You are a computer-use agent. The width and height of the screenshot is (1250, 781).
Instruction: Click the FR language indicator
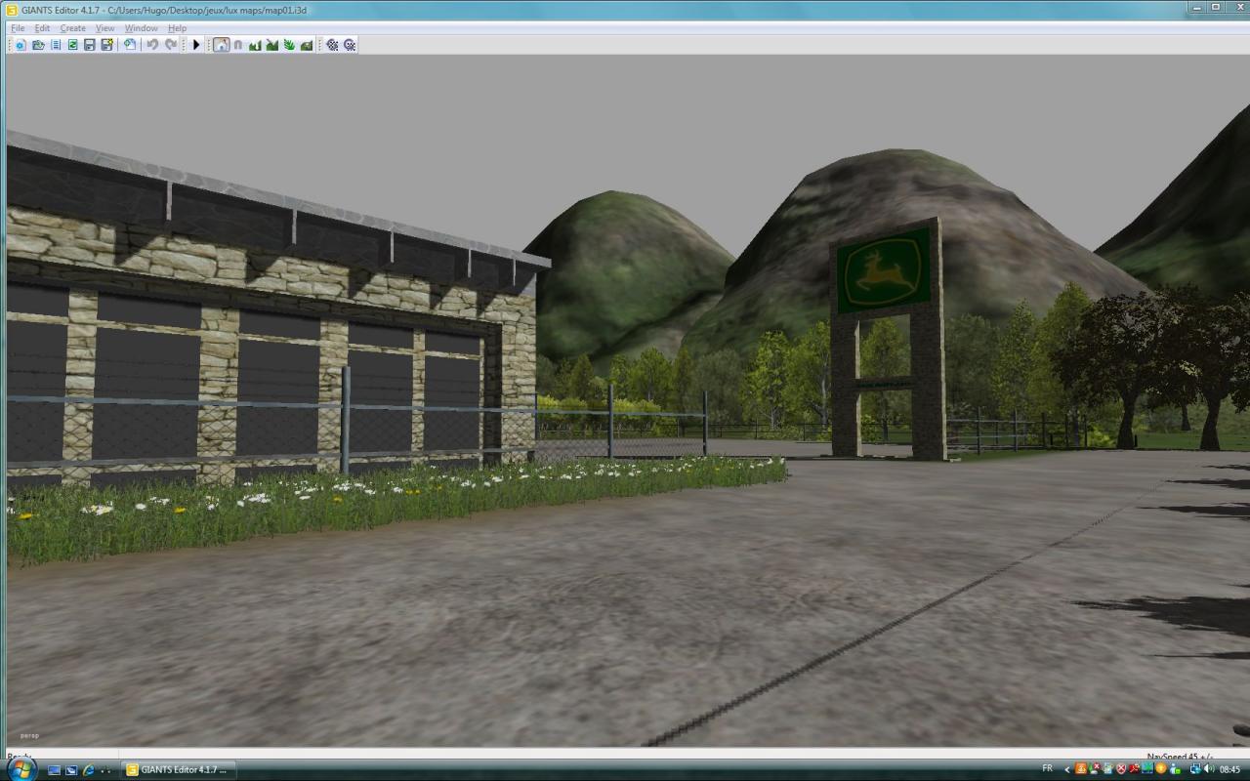[x=1048, y=768]
